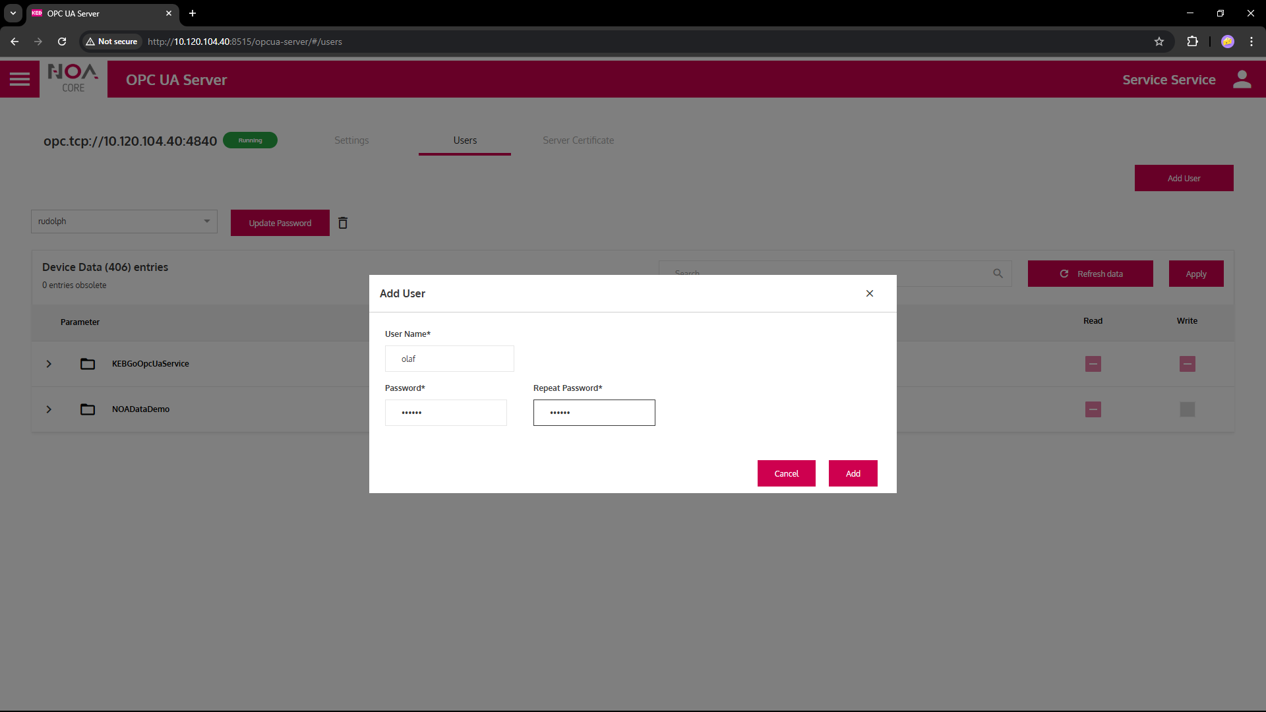The width and height of the screenshot is (1266, 712).
Task: Click the NOADataDemo folder icon
Action: coord(88,409)
